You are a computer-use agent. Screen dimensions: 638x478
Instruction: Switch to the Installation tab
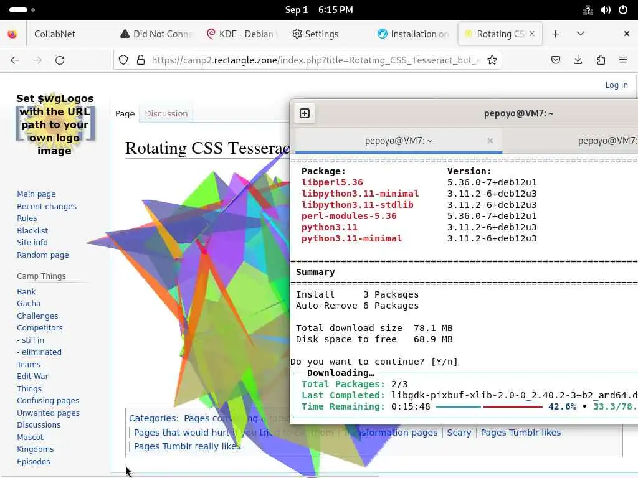pyautogui.click(x=413, y=34)
